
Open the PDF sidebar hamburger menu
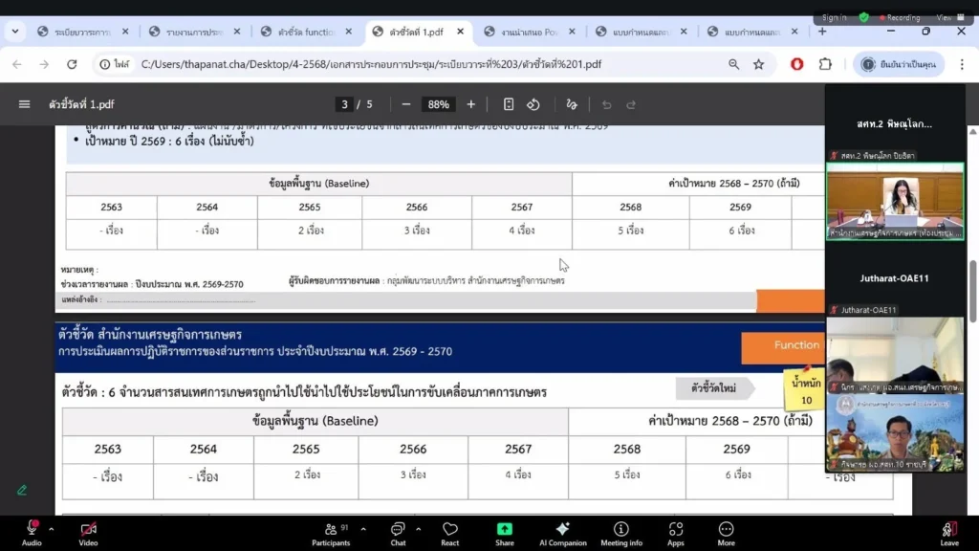click(x=25, y=104)
